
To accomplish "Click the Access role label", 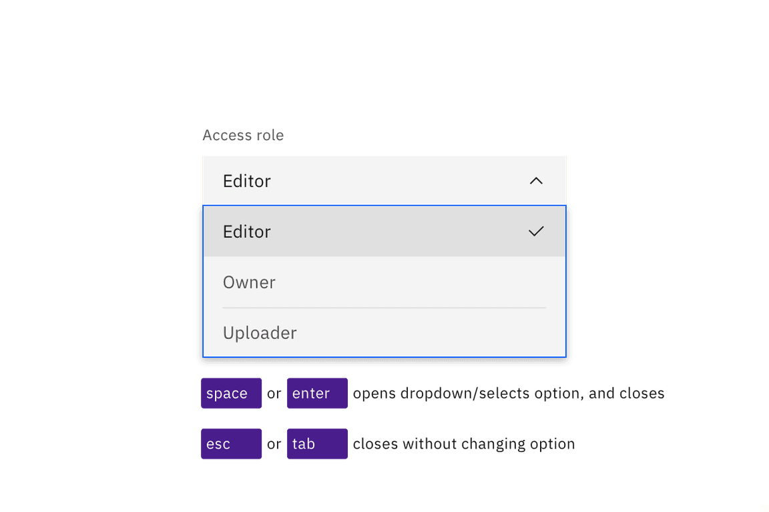I will click(243, 135).
